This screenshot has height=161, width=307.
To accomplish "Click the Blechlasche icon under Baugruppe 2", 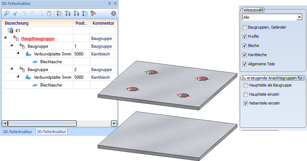I will tap(35, 85).
